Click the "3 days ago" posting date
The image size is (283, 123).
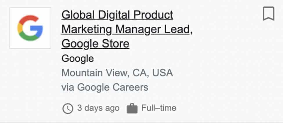tap(98, 108)
